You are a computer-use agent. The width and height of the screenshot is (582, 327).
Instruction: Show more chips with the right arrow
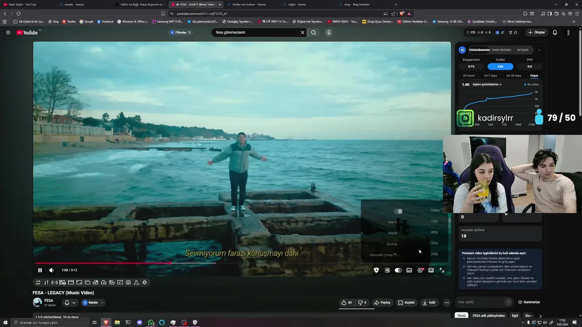coord(540,316)
